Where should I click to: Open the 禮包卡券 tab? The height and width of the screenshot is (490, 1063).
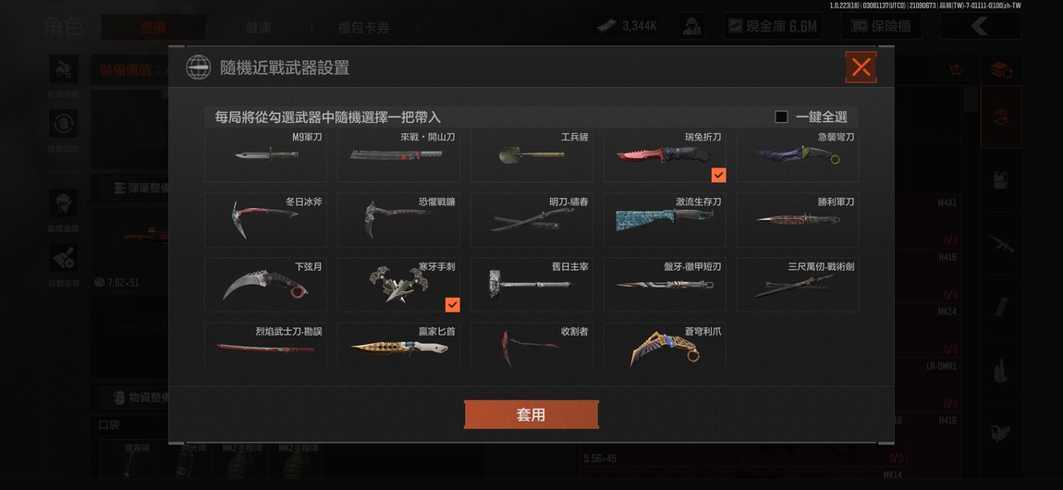tap(363, 28)
